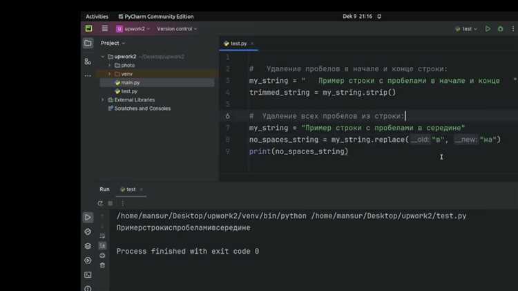Image resolution: width=518 pixels, height=291 pixels.
Task: Expand the photo folder arrow
Action: click(110, 66)
